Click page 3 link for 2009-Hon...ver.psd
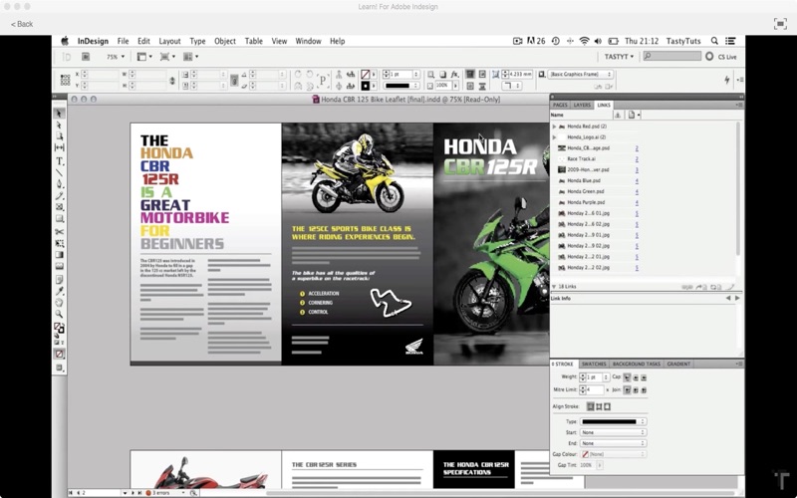This screenshot has width=797, height=498. 637,169
